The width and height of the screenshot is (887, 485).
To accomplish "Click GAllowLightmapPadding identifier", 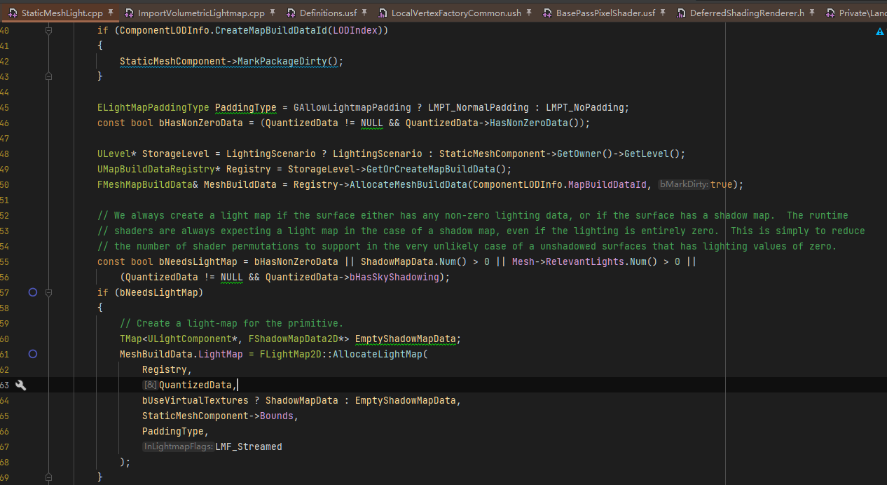I will click(x=352, y=107).
